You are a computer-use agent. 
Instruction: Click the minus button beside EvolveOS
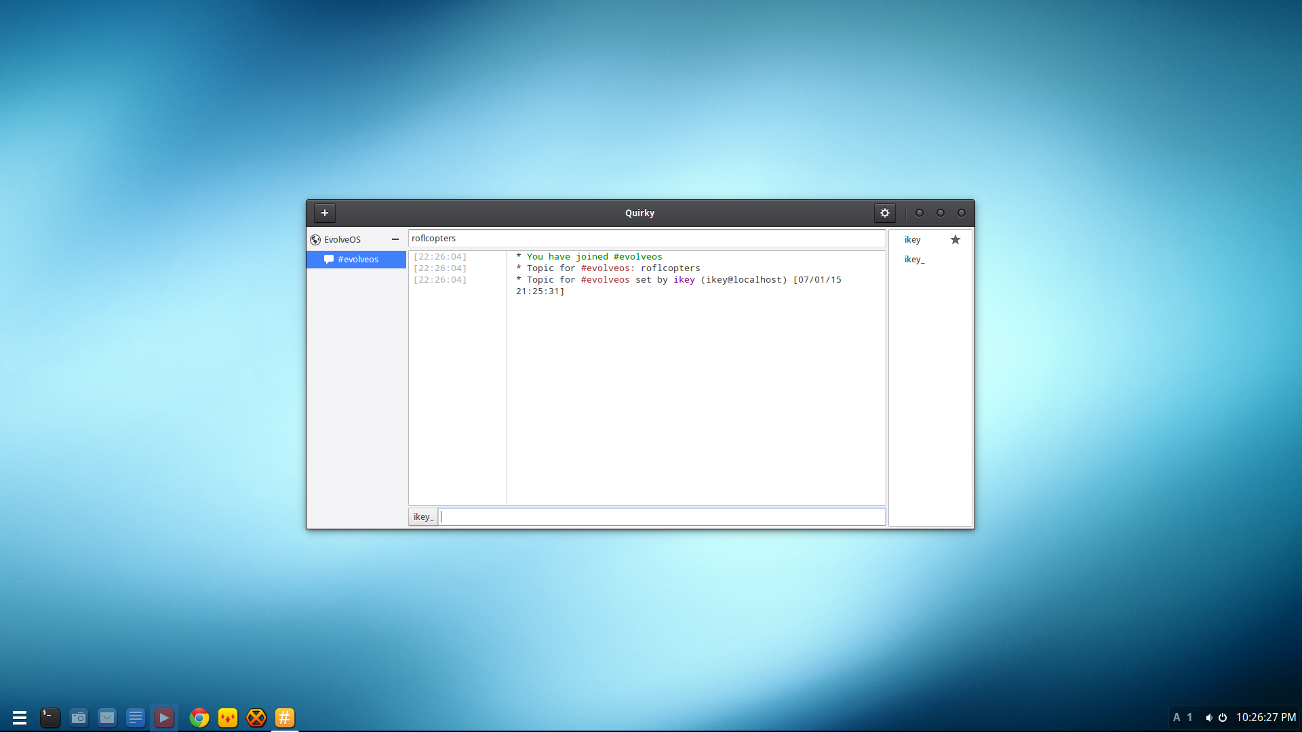[395, 239]
